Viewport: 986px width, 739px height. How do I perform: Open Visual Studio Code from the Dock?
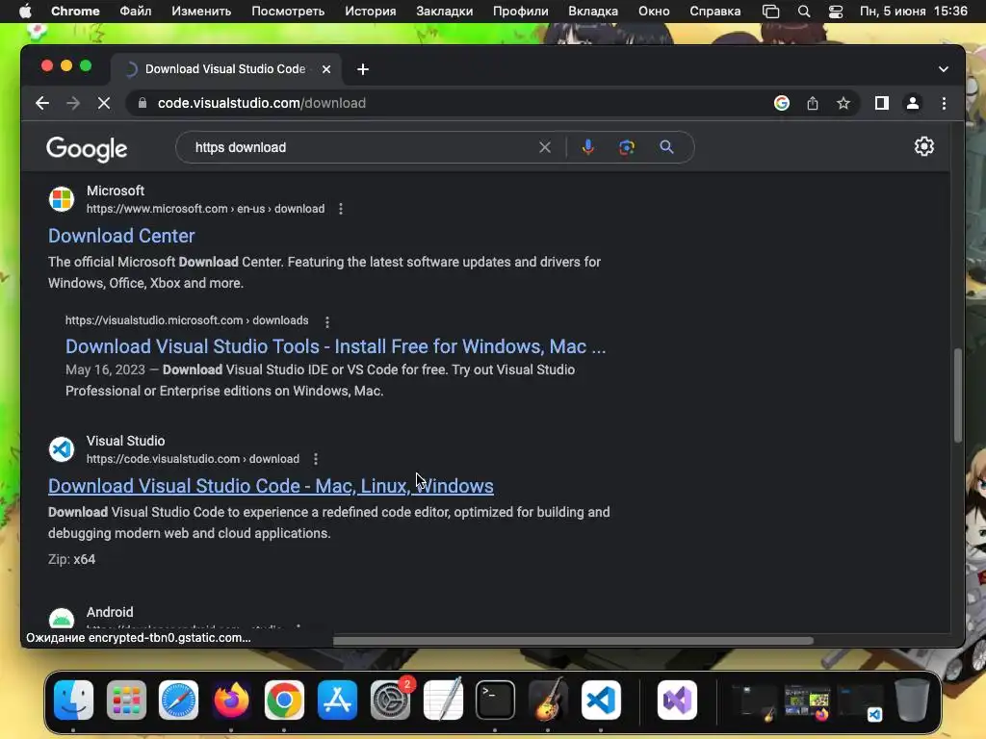click(601, 700)
